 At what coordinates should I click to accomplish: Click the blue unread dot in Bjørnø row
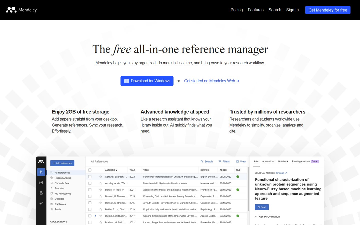[x=95, y=216]
